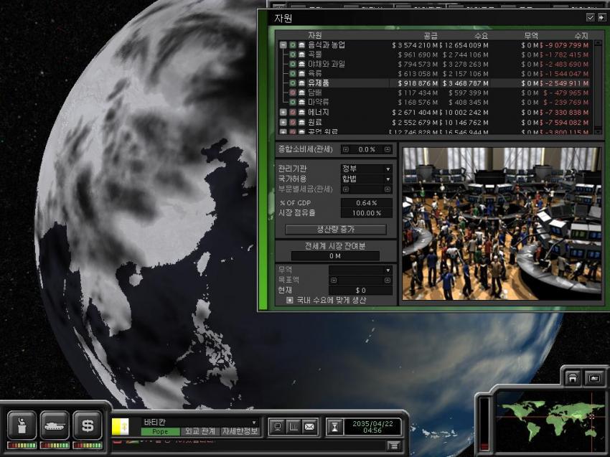Viewport: 610px width, 457px height.
Task: Click the 생산량 증가 button
Action: (x=336, y=230)
